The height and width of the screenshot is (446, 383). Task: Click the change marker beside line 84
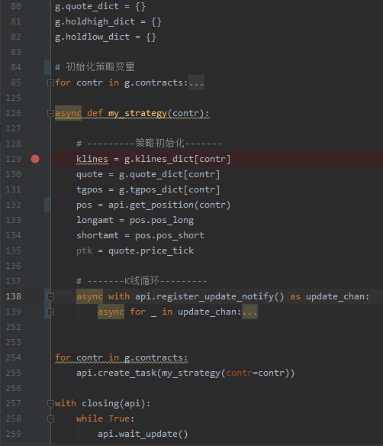pos(47,67)
